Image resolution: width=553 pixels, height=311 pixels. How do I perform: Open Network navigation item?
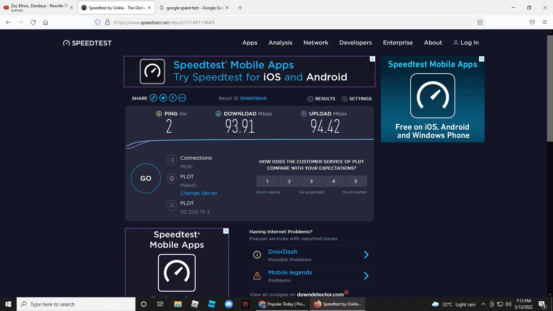[316, 43]
